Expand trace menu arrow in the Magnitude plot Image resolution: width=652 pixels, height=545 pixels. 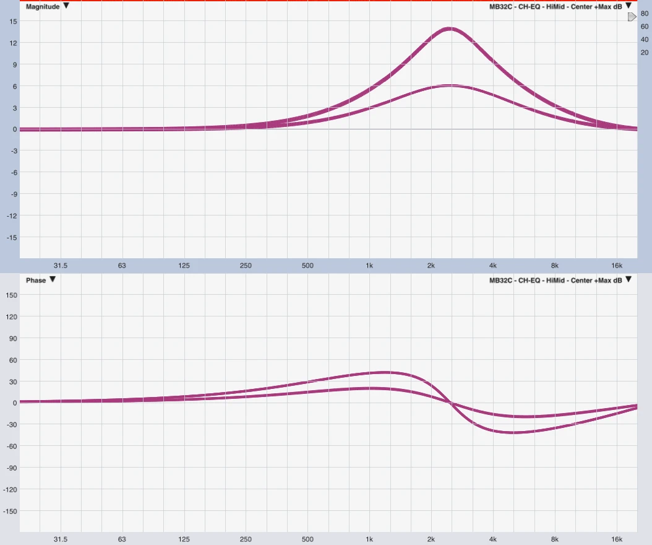pos(628,6)
